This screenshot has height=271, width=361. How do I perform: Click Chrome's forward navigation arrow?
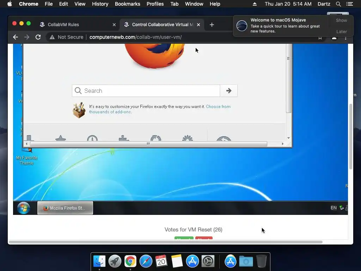tap(27, 37)
